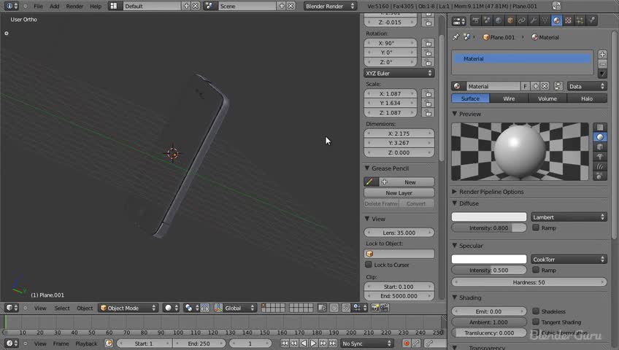Open timeline Playback menu
This screenshot has height=350, width=619.
(x=86, y=343)
